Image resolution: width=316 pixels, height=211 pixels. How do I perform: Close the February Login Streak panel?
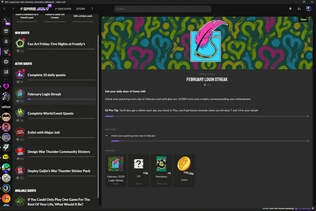pyautogui.click(x=303, y=19)
